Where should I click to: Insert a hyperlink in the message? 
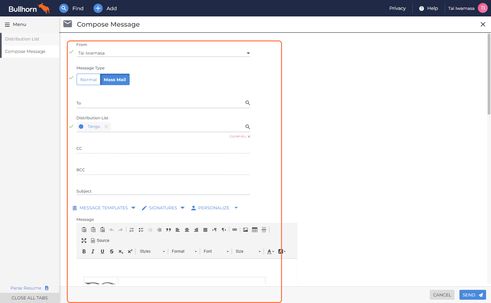pyautogui.click(x=235, y=230)
